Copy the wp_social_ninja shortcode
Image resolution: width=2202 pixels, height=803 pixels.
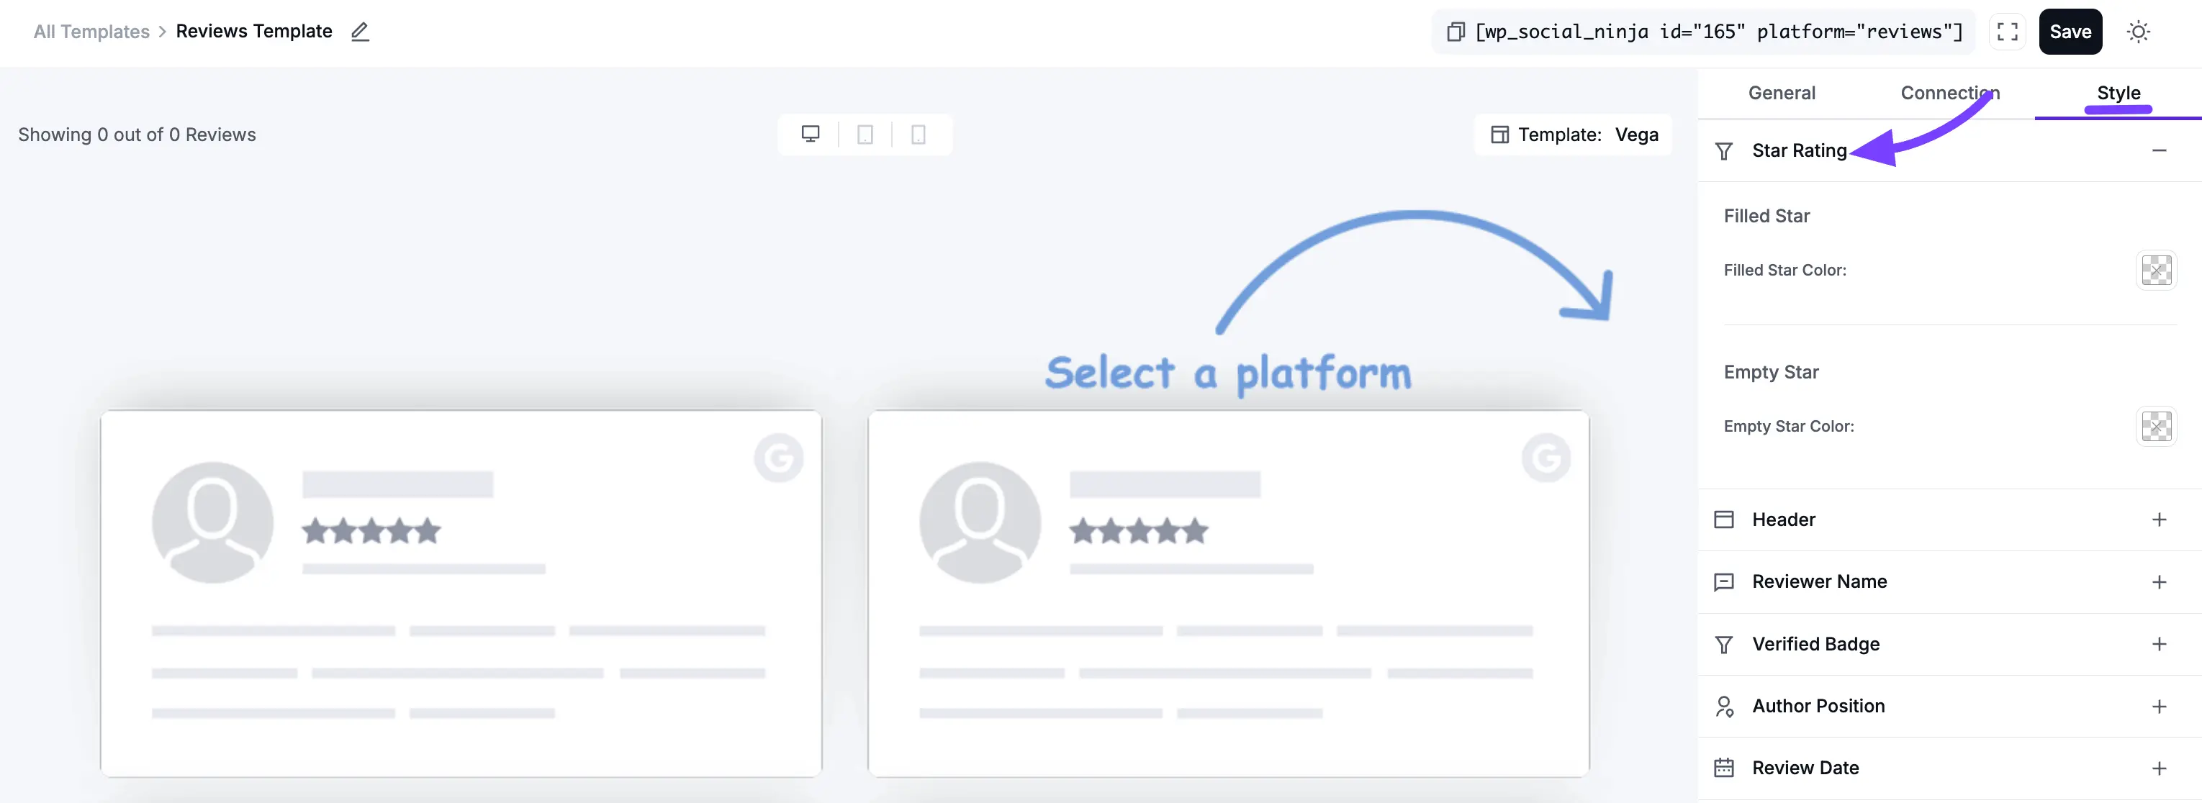[x=1454, y=31]
